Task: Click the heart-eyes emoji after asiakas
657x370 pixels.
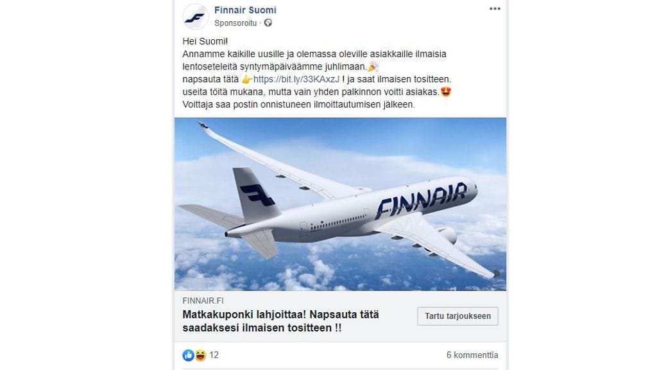Action: [x=445, y=92]
